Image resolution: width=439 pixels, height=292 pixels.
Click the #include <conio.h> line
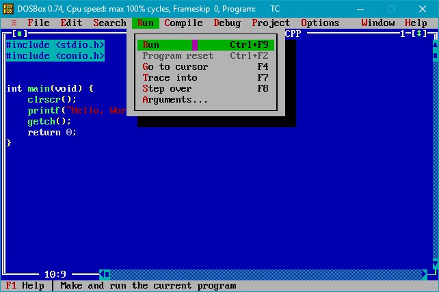point(55,55)
